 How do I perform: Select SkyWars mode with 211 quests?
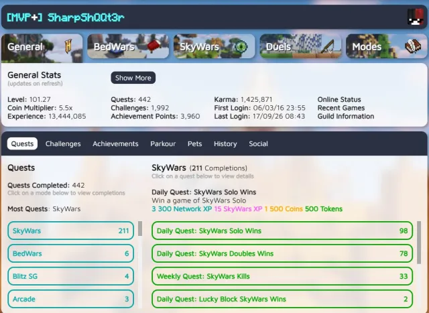[71, 231]
